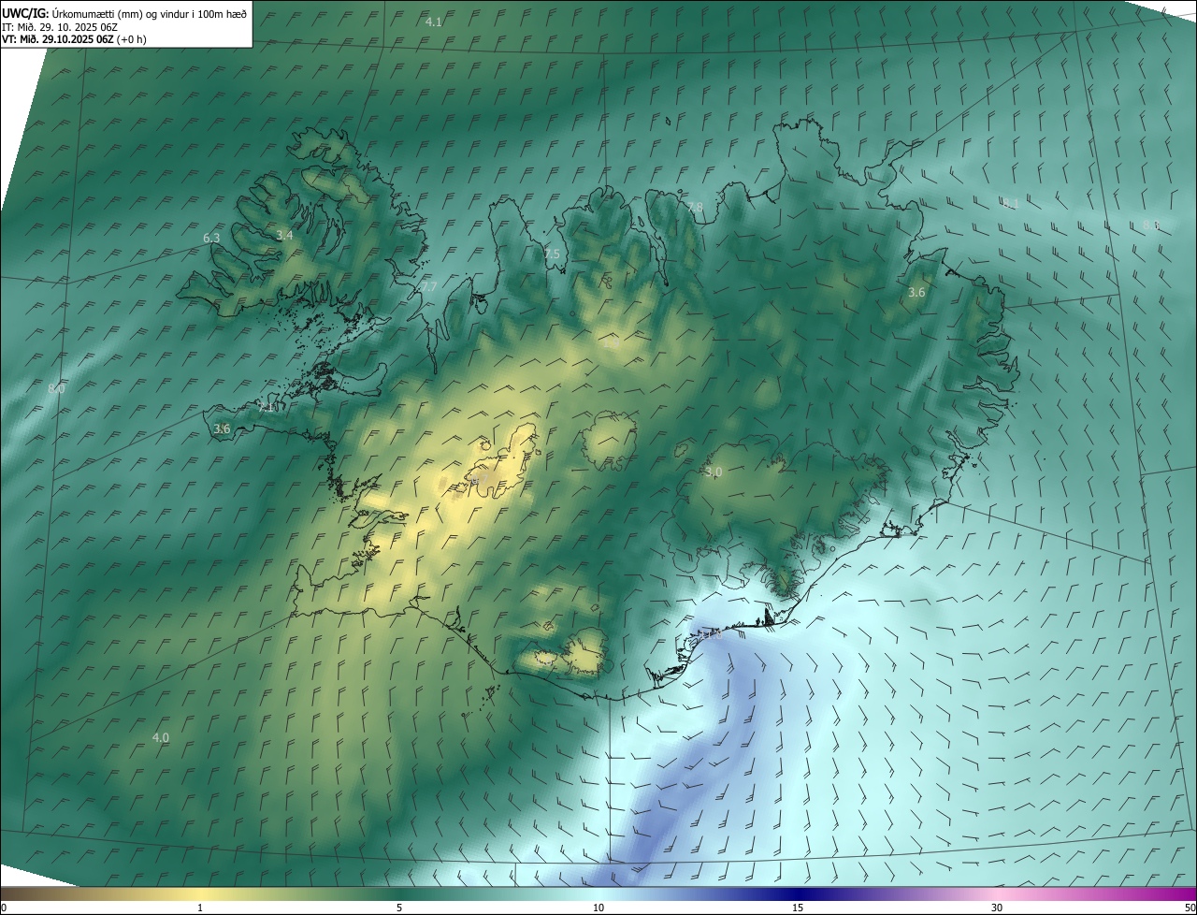1197x915 pixels.
Task: Click the 3.6 value in eastern Iceland
Action: click(916, 293)
